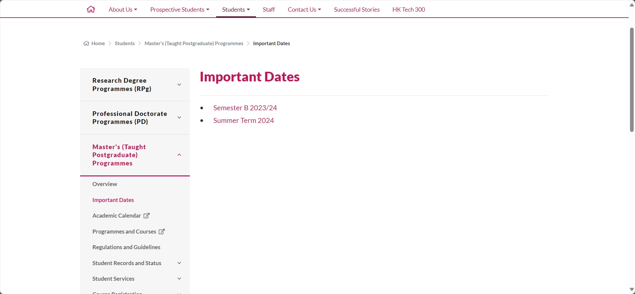The width and height of the screenshot is (635, 294).
Task: Expand Research Degree Programmes (RPg) chevron
Action: tap(179, 85)
